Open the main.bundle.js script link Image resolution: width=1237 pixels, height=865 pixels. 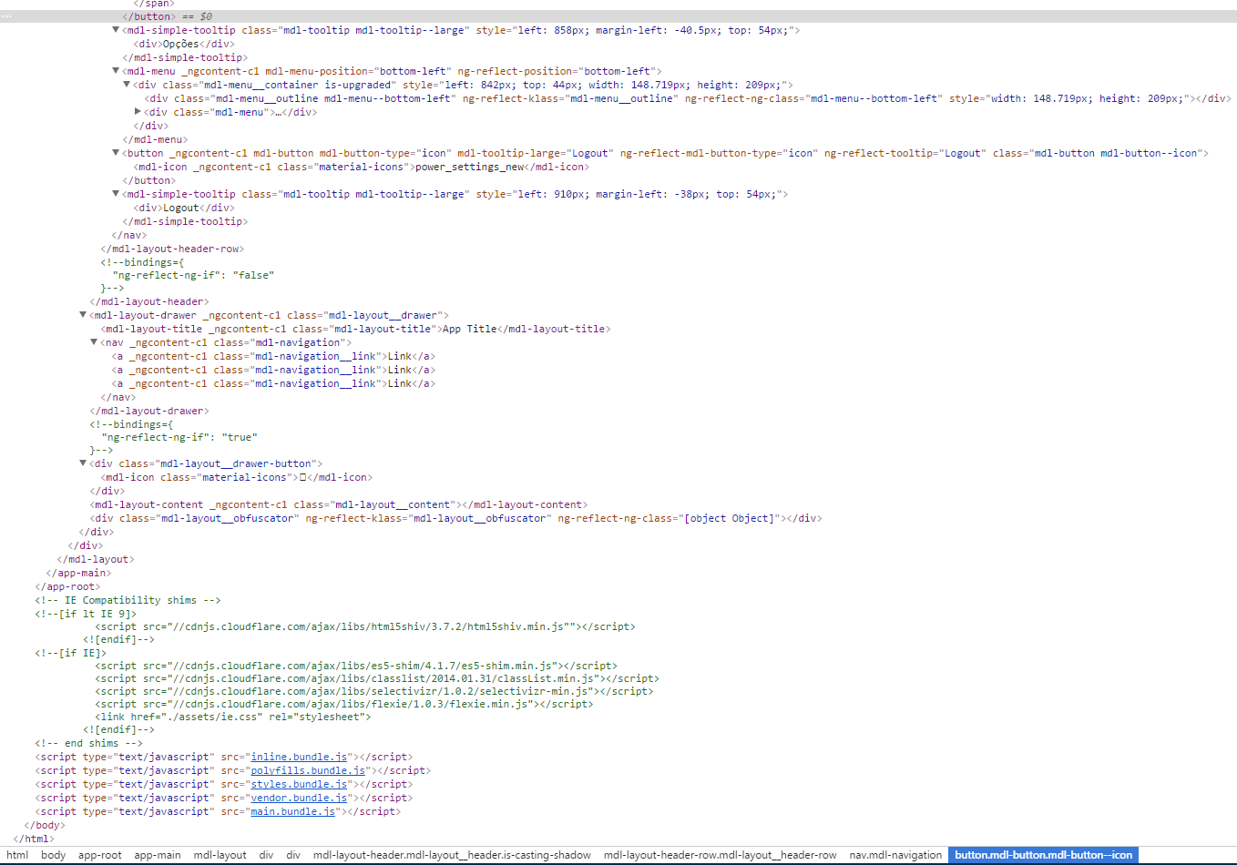pos(293,811)
